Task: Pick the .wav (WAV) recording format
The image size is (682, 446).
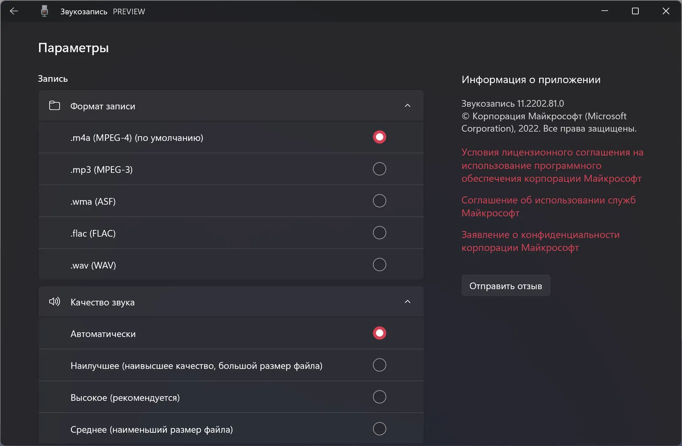Action: click(x=379, y=264)
